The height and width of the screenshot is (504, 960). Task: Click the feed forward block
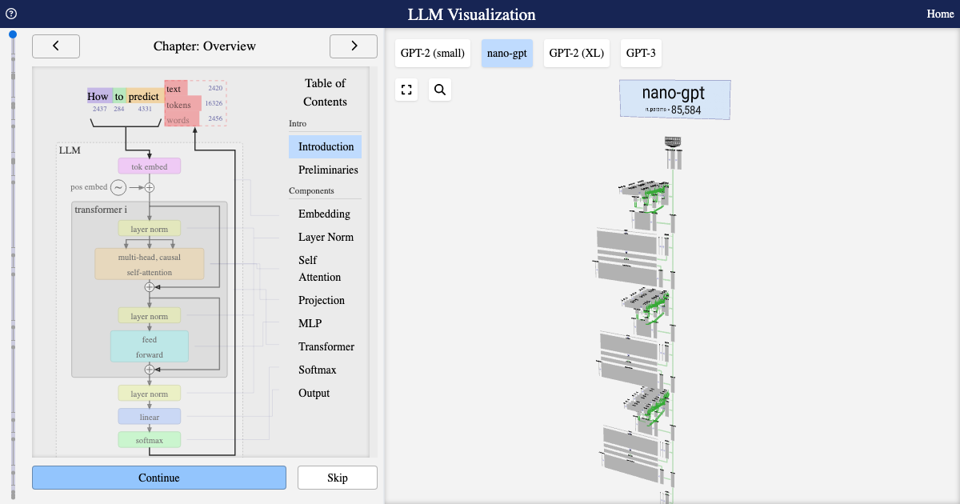[150, 346]
